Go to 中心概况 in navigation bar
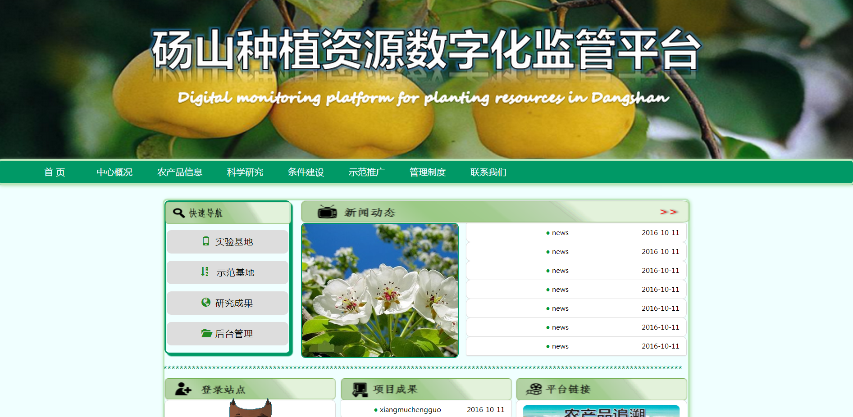Image resolution: width=853 pixels, height=417 pixels. [114, 172]
